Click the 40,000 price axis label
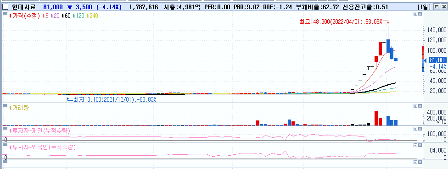Screen dimensions: 448x169 pyautogui.click(x=438, y=81)
